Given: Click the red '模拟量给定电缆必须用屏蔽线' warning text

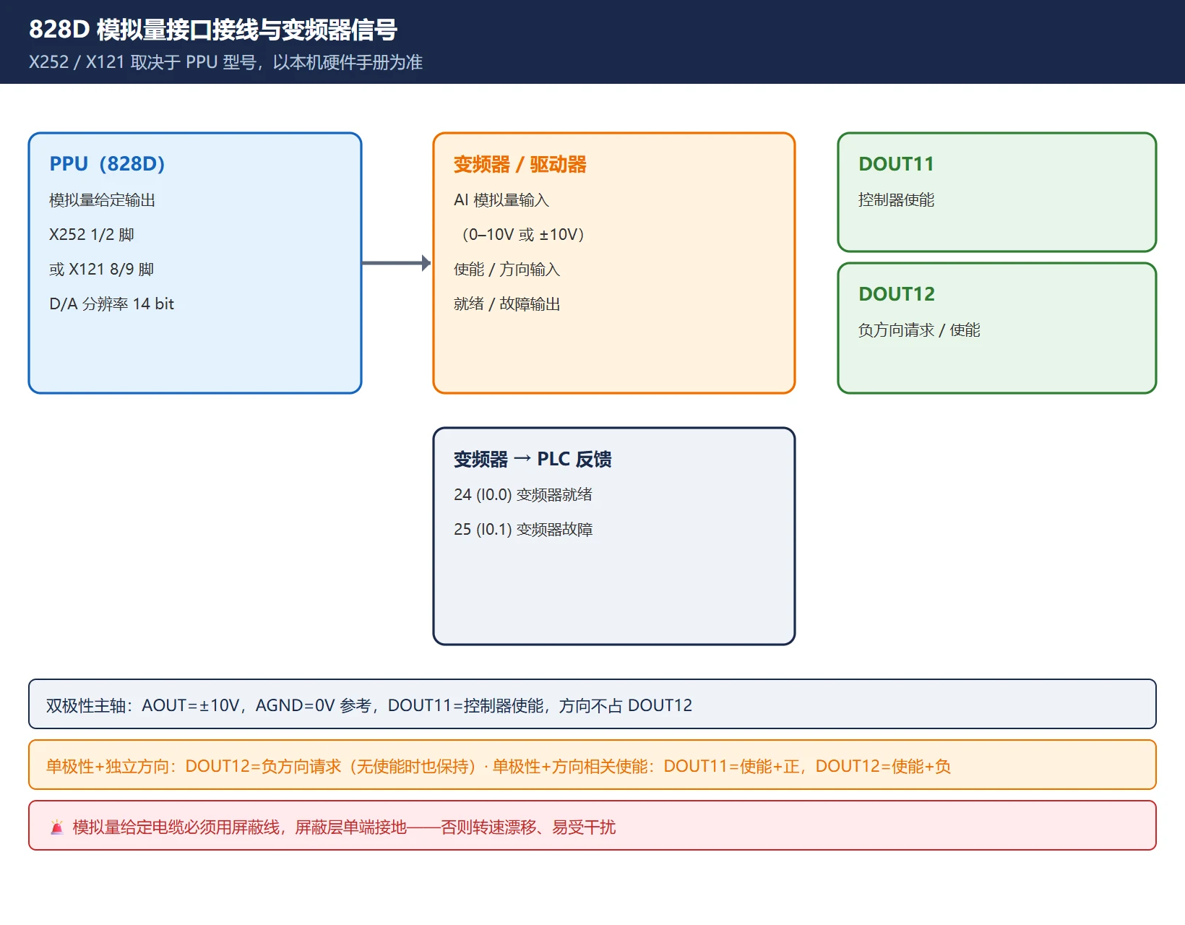Looking at the screenshot, I should tap(344, 827).
